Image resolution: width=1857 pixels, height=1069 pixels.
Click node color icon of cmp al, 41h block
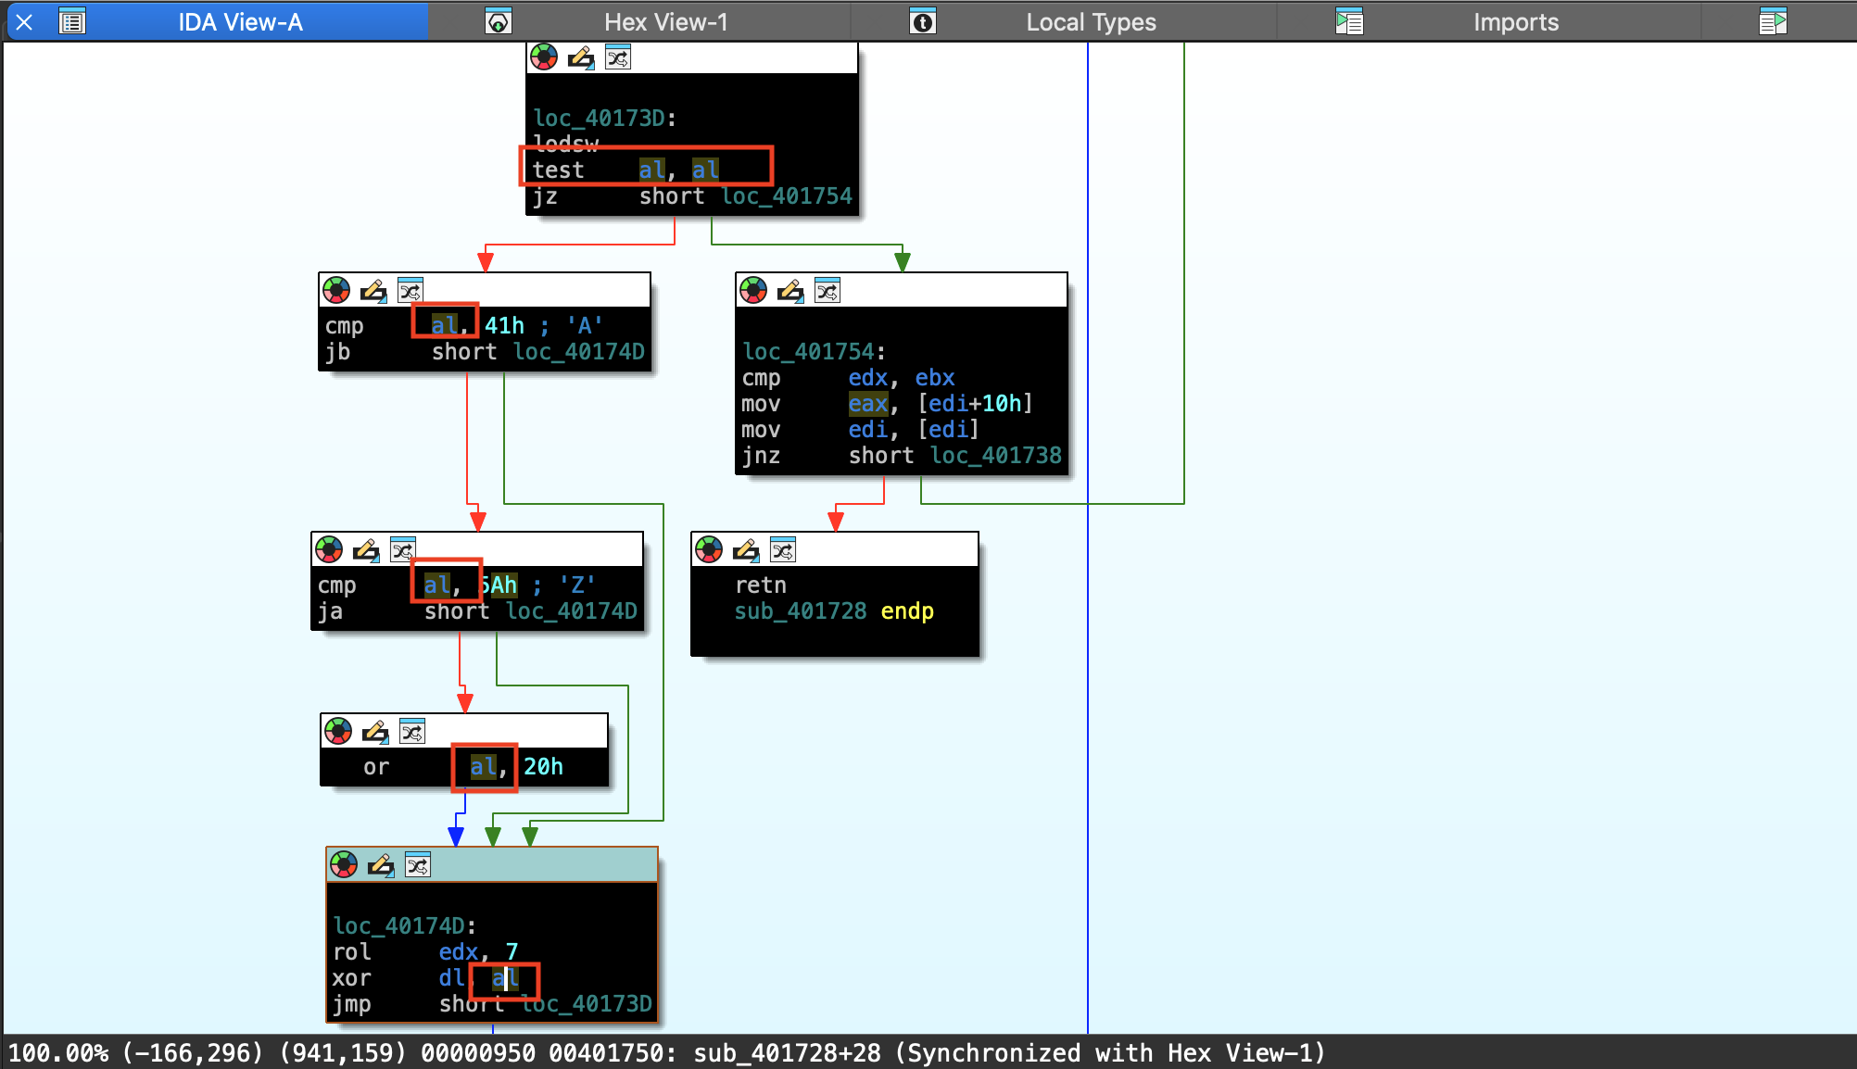336,291
